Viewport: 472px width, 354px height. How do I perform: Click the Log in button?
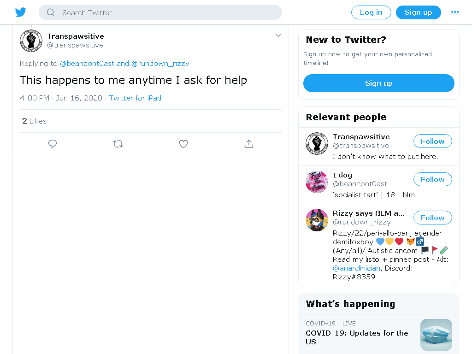point(371,12)
